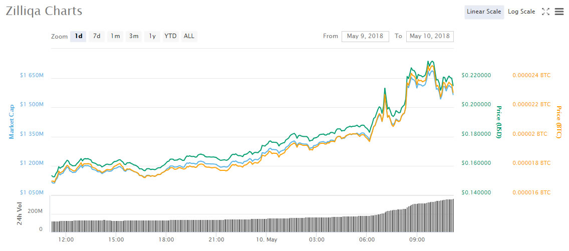Click the Price (USD) axis label
Screen dimensions: 569x251
pyautogui.click(x=498, y=122)
